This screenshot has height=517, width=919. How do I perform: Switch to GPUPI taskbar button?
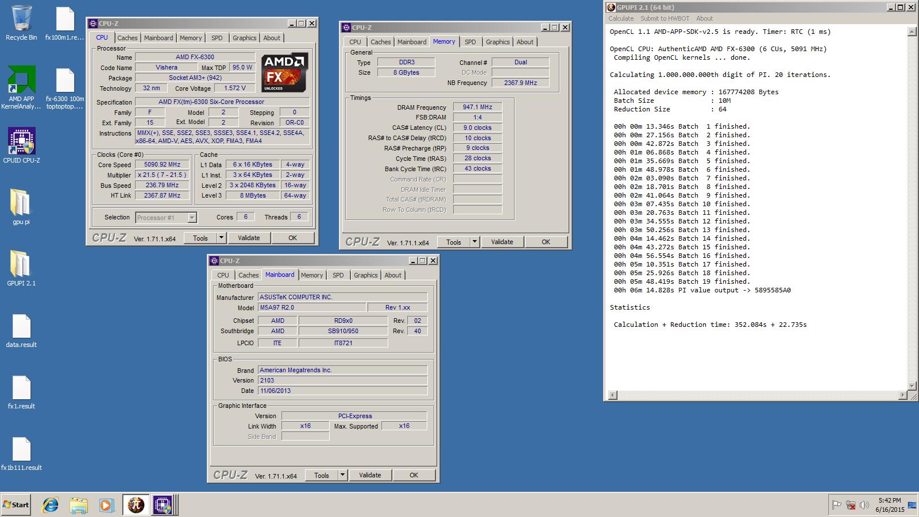(x=136, y=505)
